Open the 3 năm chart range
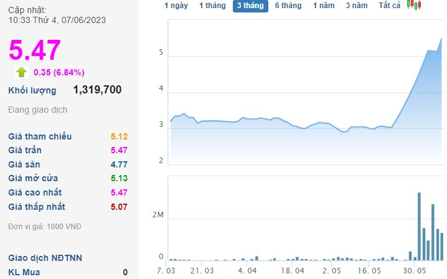Image resolution: width=447 pixels, height=279 pixels. (x=357, y=6)
